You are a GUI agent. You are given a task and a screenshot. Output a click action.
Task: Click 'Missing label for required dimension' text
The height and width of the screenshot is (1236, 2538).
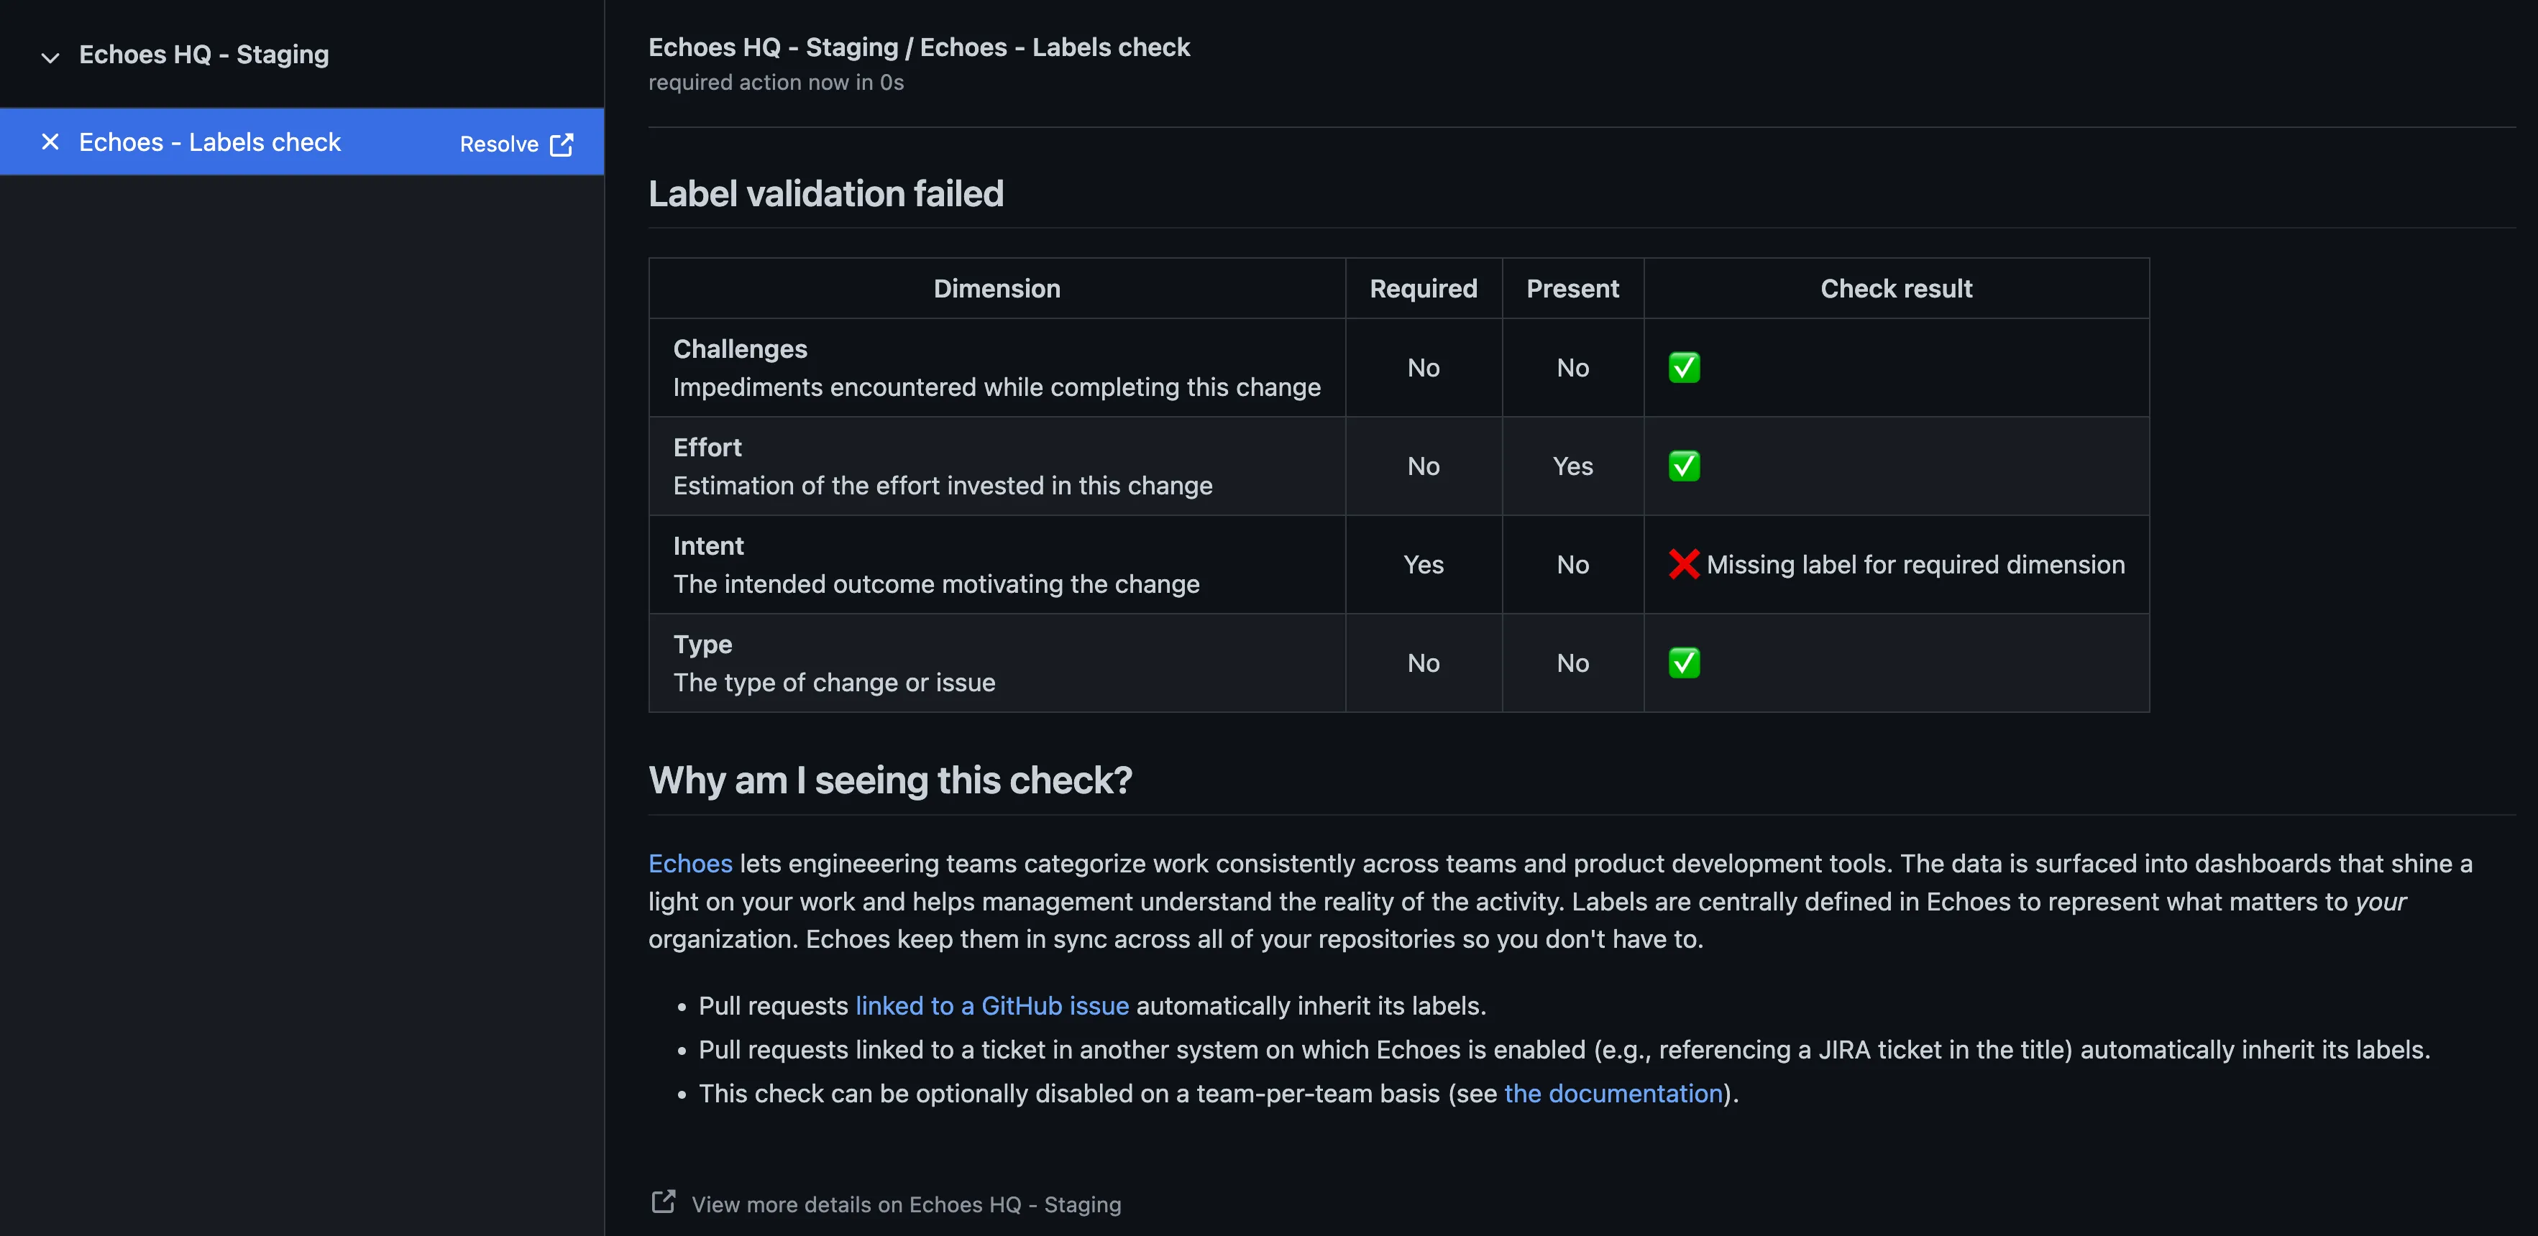(x=1915, y=564)
